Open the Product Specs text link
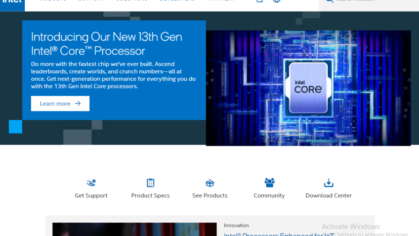 [150, 195]
